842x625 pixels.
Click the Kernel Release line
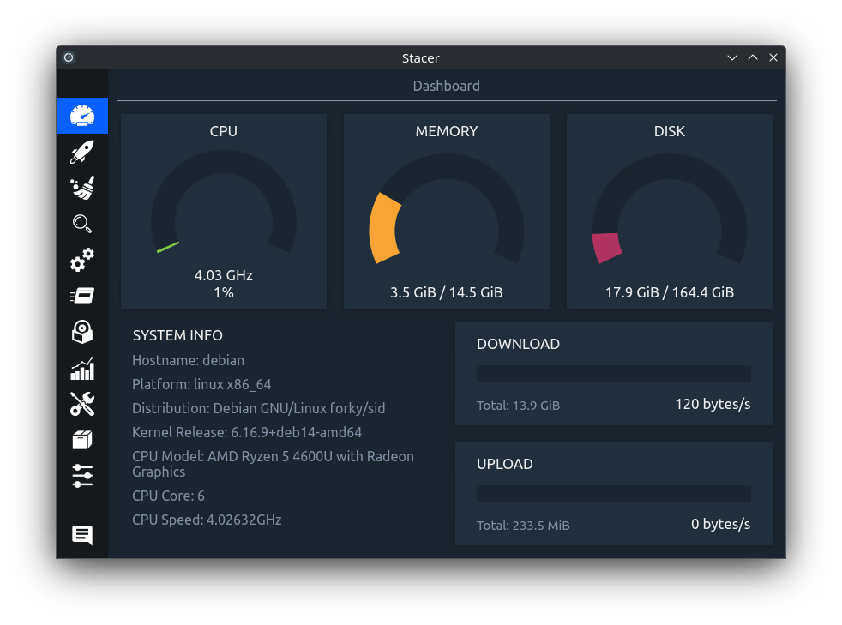pyautogui.click(x=247, y=432)
